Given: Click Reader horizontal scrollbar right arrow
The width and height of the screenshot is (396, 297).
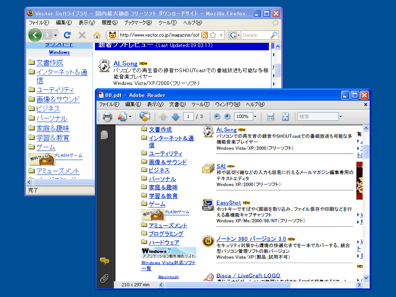Looking at the screenshot, I should coord(359,285).
